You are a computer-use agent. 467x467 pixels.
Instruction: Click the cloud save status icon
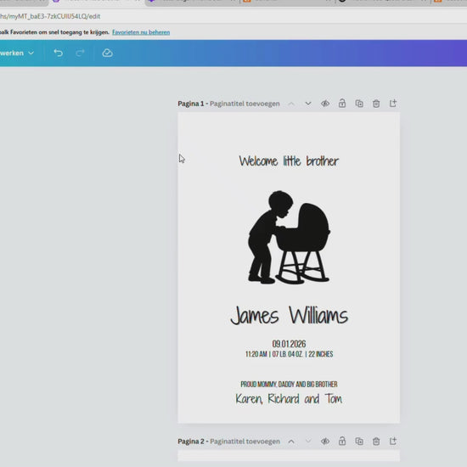click(x=107, y=53)
